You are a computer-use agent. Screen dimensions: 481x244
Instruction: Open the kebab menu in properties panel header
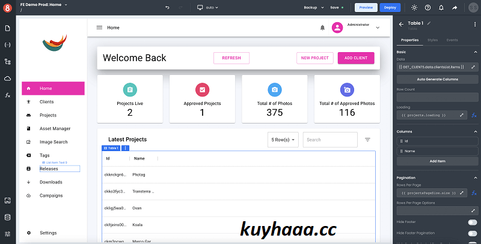pyautogui.click(x=475, y=24)
